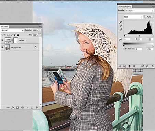Viewport: 155px width, 131px height.
Task: Open the layer style fx menu
Action: 13,107
